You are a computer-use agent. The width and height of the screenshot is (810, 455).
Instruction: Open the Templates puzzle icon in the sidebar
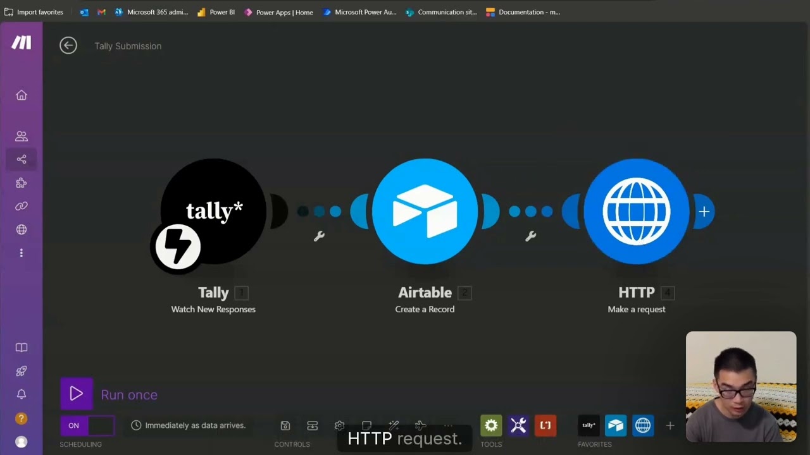click(22, 183)
